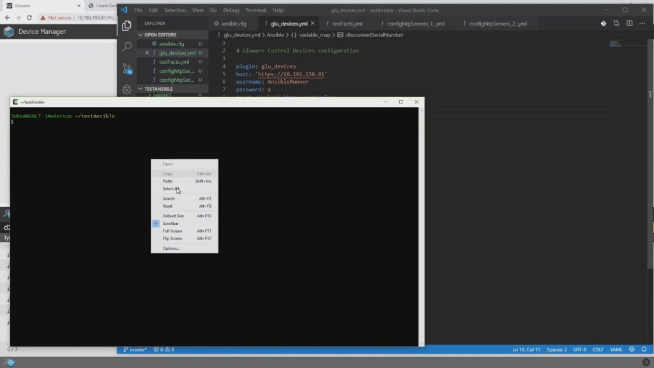654x368 pixels.
Task: Click the Gluware Device Manager logo icon
Action: coord(9,32)
